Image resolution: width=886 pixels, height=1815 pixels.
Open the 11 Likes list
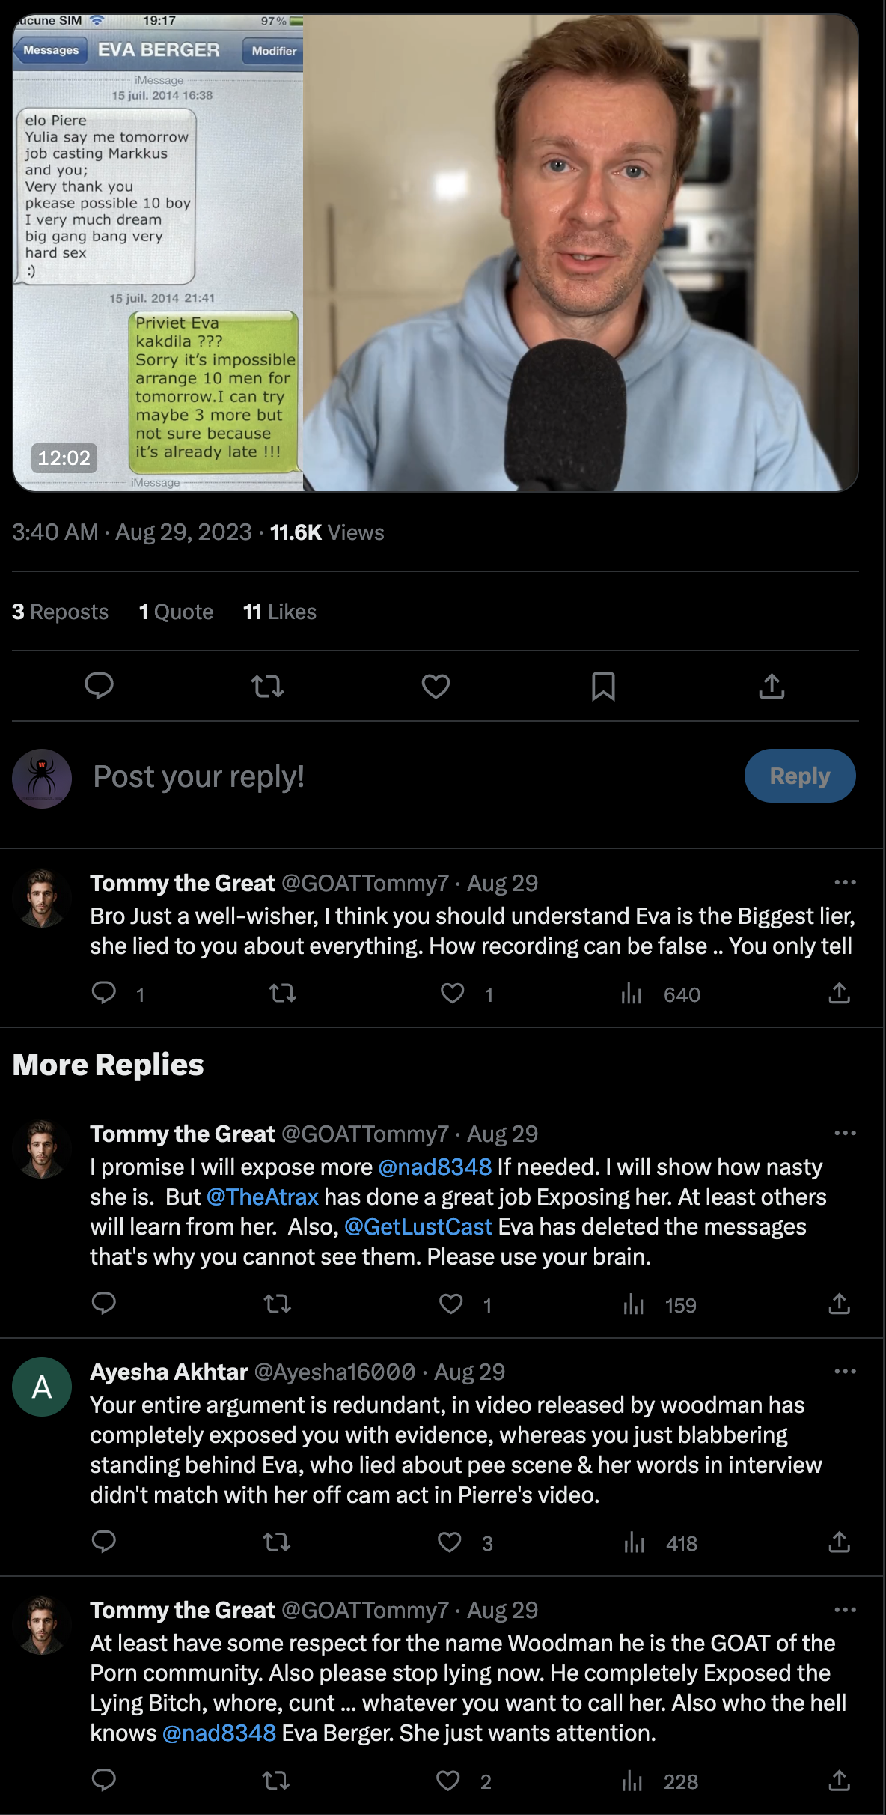[x=280, y=612]
